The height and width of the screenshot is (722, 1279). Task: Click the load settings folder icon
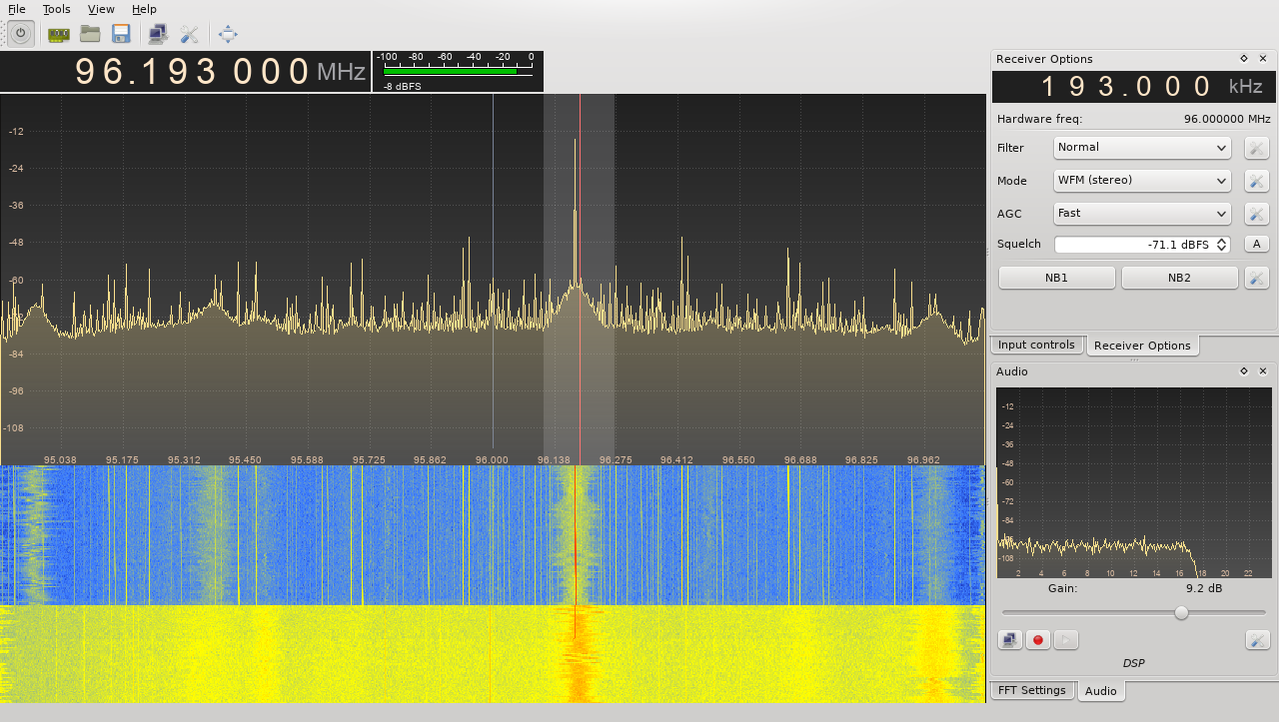[90, 34]
